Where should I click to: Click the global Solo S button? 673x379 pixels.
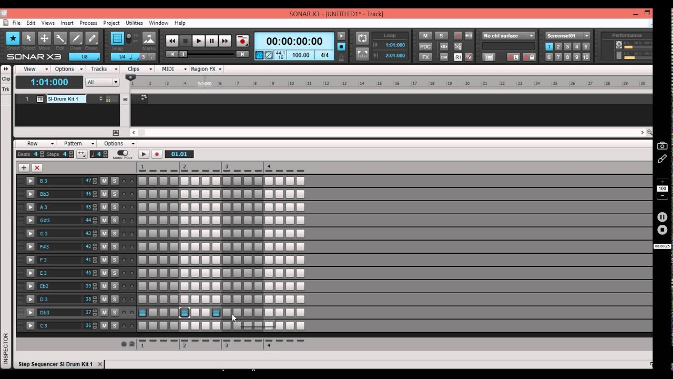(441, 36)
